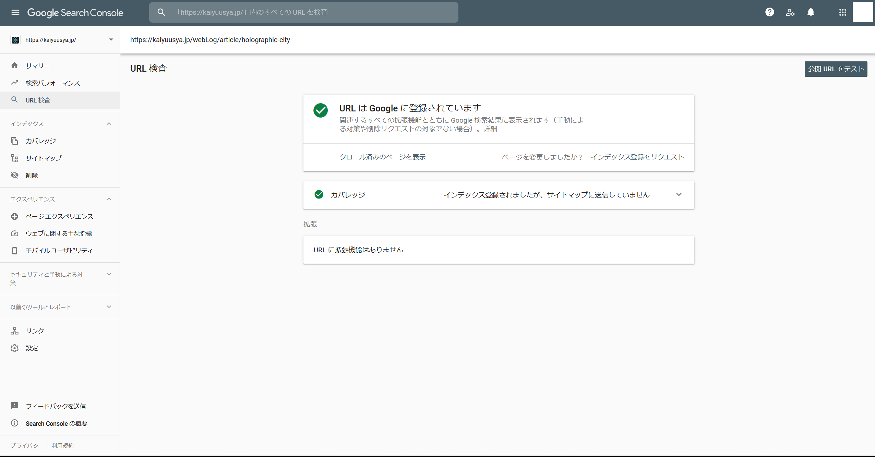Collapse the エクスペリエンス section

(x=109, y=199)
